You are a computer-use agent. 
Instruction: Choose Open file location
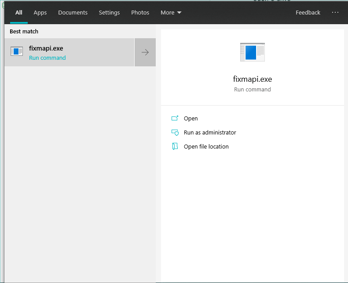(x=206, y=147)
